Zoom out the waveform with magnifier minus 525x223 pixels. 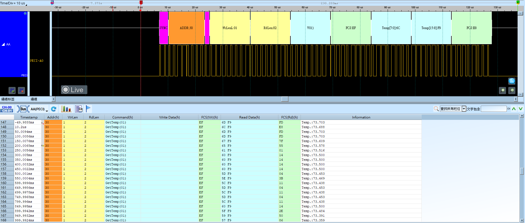[x=502, y=90]
